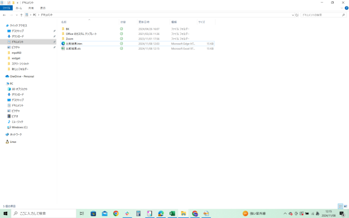Open Windows (C:) drive in sidebar
349x218 pixels.
pyautogui.click(x=19, y=127)
